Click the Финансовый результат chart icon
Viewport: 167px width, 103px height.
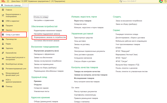pos(3,58)
